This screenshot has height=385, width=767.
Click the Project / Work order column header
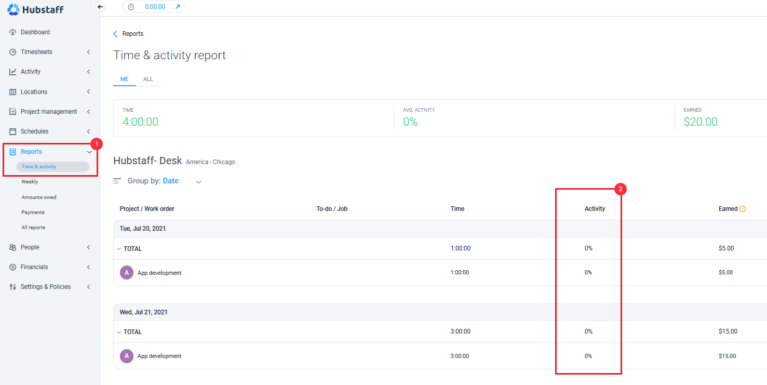click(x=147, y=209)
